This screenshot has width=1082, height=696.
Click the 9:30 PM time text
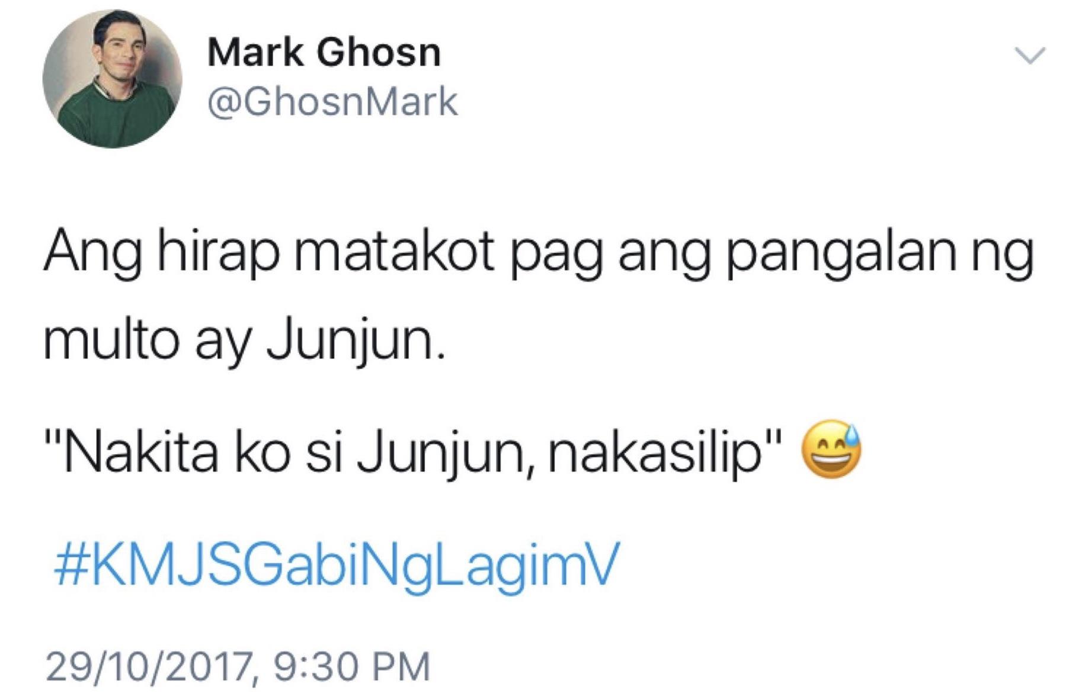coord(352,667)
